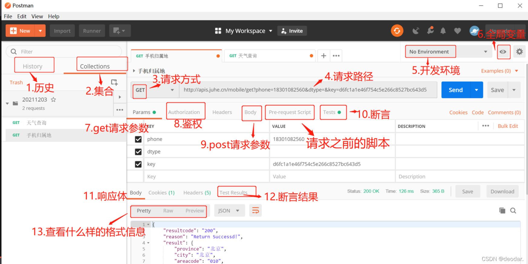
Task: Open the Test Results response tab
Action: (x=233, y=192)
